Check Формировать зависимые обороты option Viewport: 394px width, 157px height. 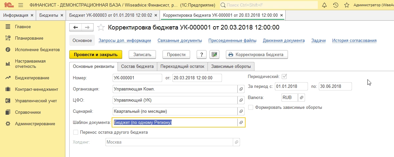click(x=251, y=107)
